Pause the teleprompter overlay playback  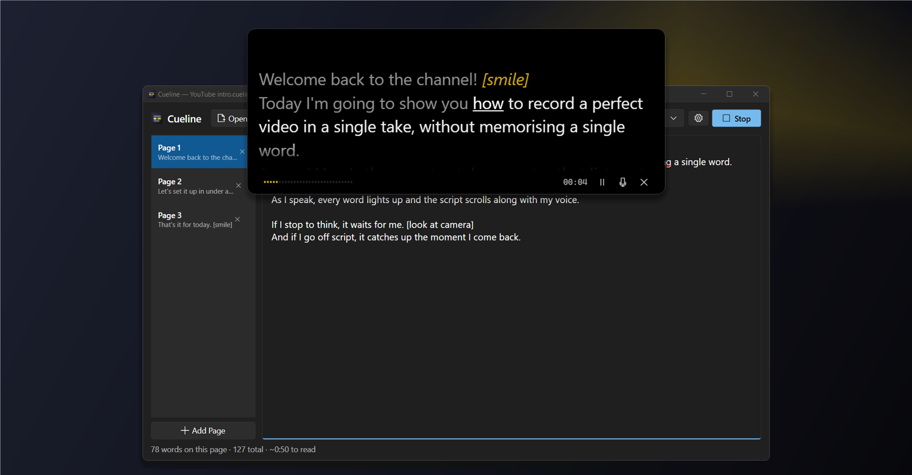tap(602, 182)
